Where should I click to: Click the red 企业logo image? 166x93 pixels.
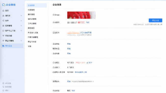tap(81, 15)
